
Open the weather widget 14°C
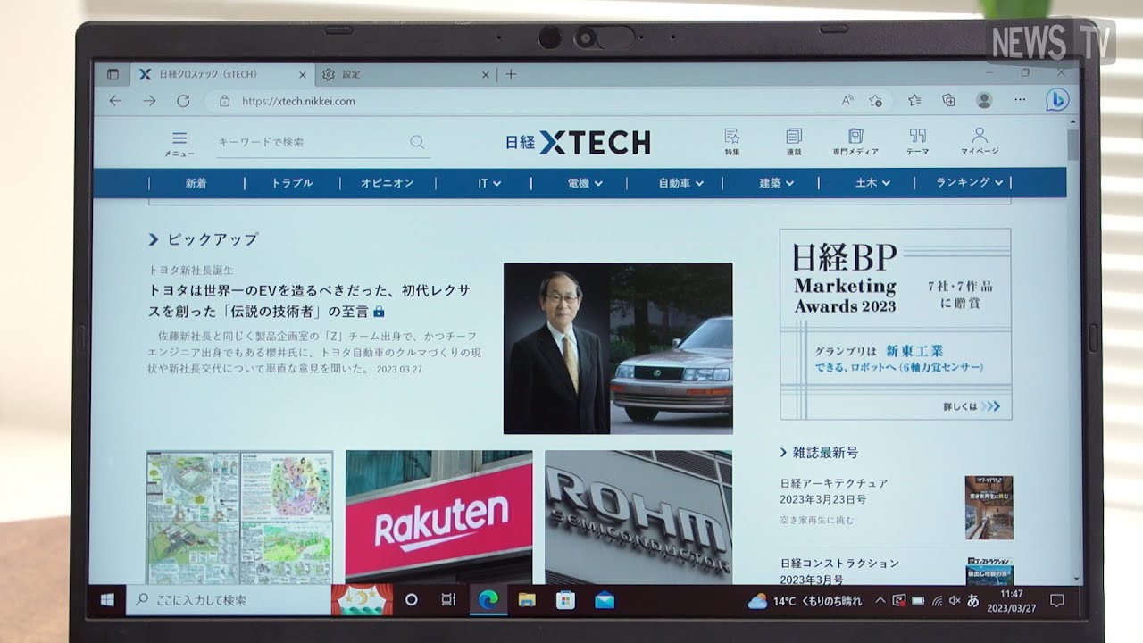click(805, 601)
